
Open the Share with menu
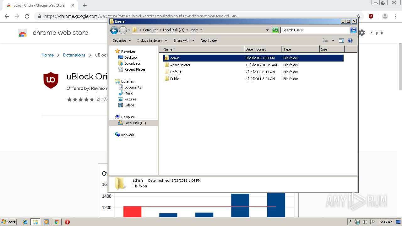(x=184, y=40)
